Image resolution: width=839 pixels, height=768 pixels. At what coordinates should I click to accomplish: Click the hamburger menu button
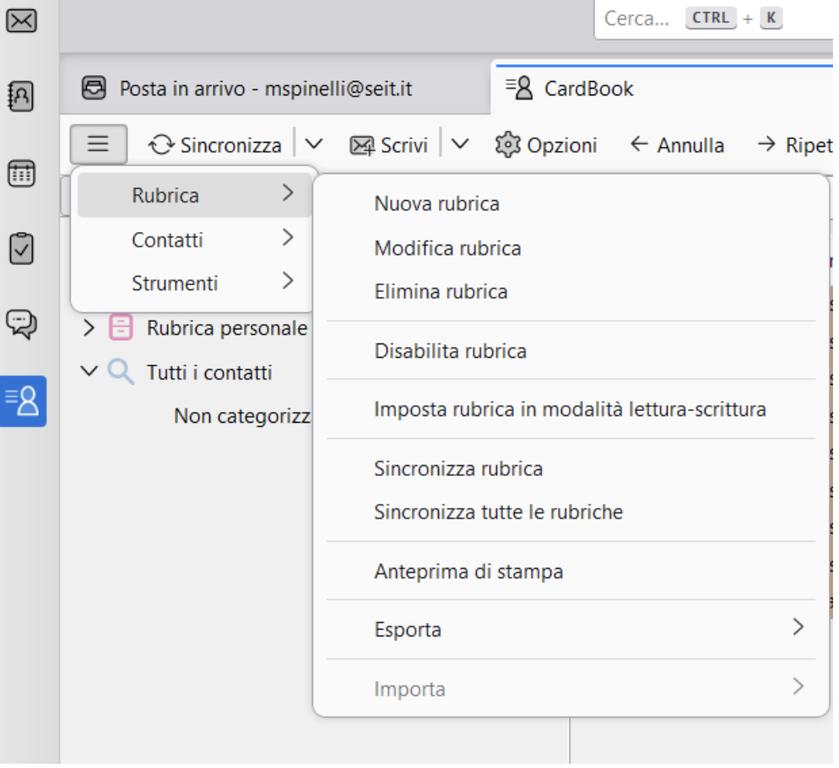[x=99, y=144]
